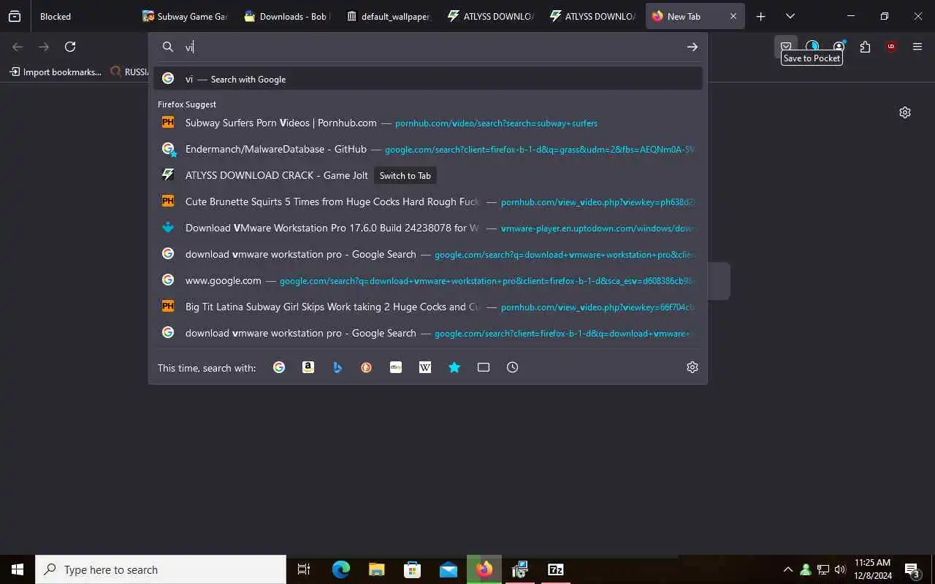Open the Extensions puzzle-piece icon
935x584 pixels.
click(x=865, y=47)
